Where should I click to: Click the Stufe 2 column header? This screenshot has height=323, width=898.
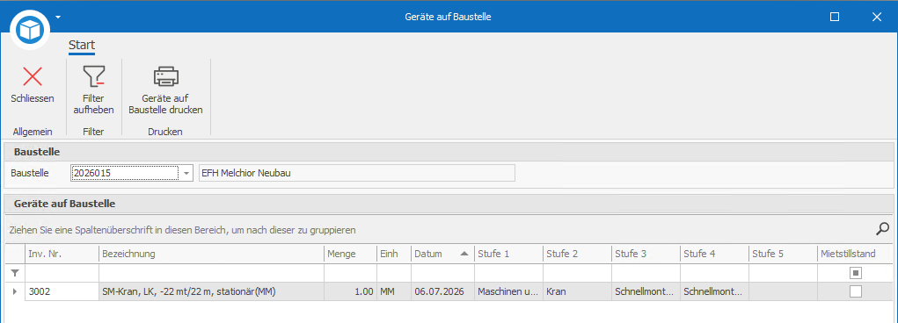[577, 254]
